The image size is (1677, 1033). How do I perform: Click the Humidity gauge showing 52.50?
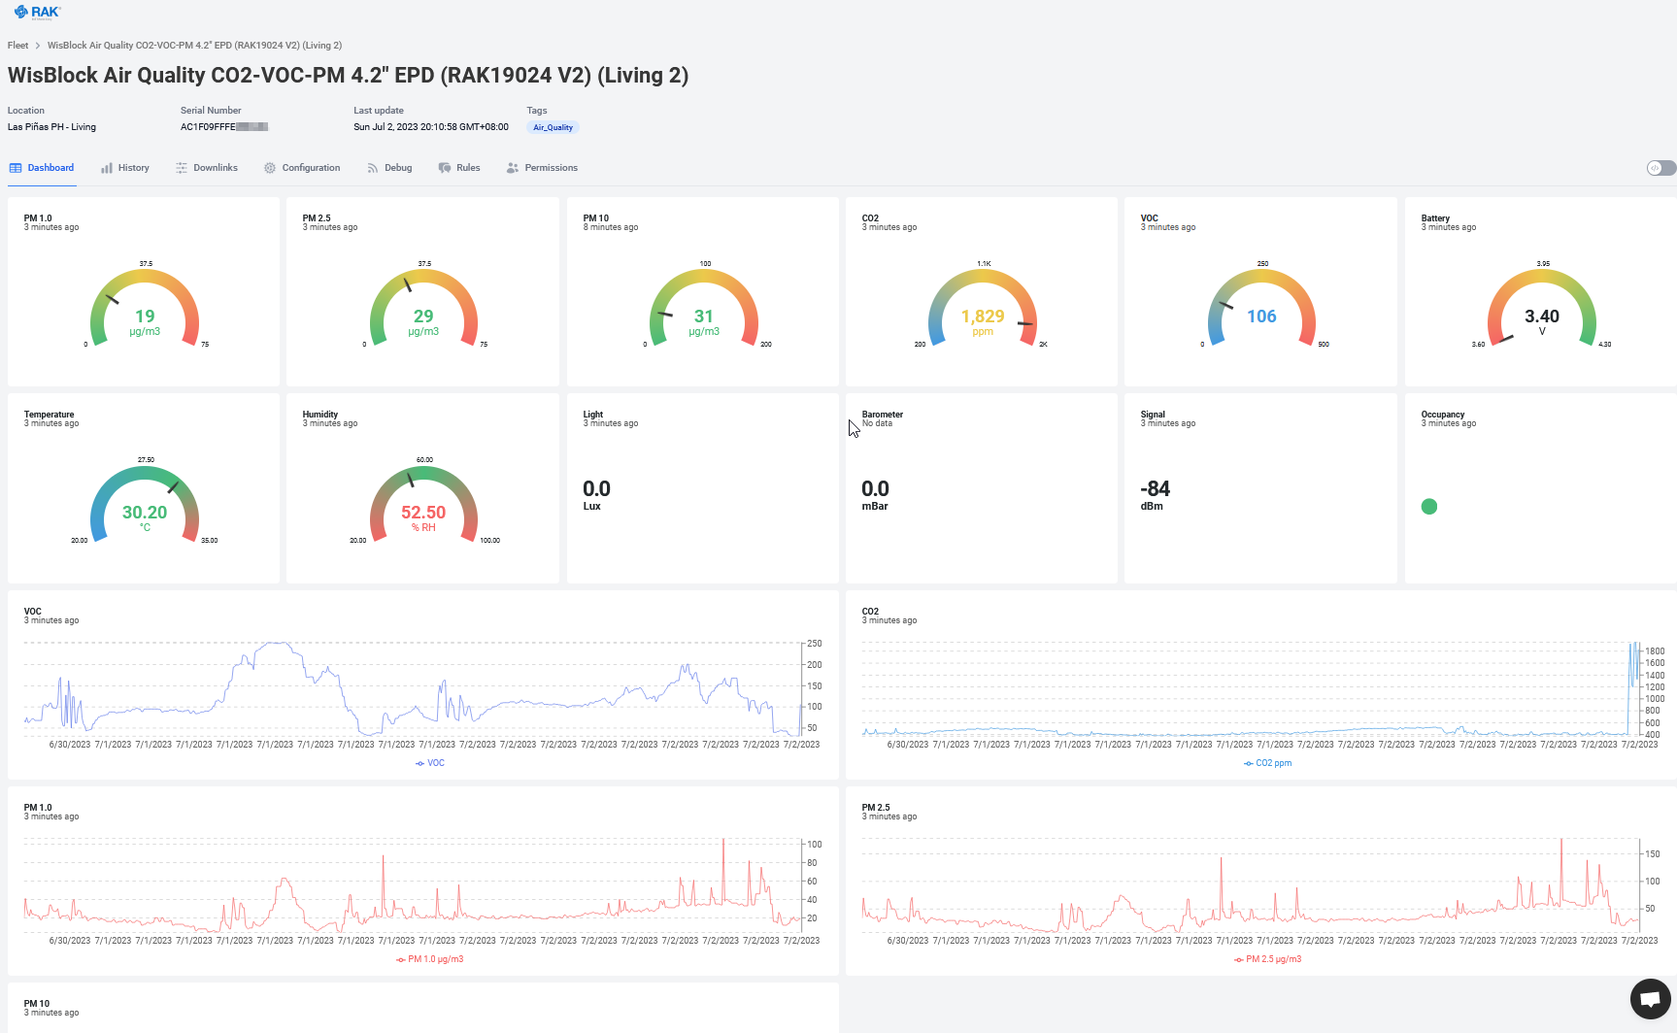[x=423, y=504]
